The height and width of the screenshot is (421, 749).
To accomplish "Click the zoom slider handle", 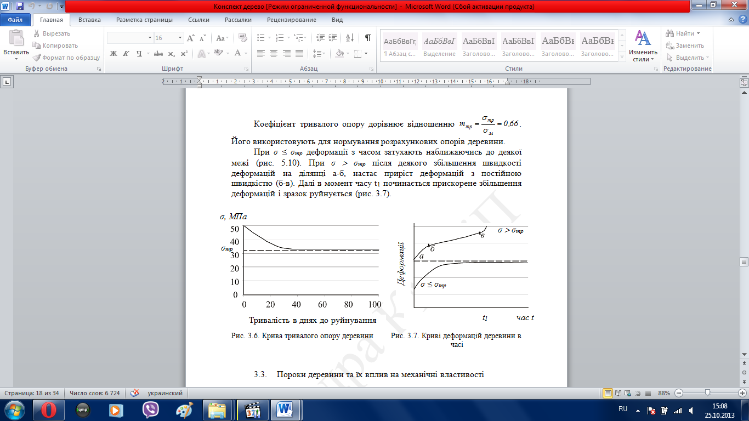I will (708, 393).
